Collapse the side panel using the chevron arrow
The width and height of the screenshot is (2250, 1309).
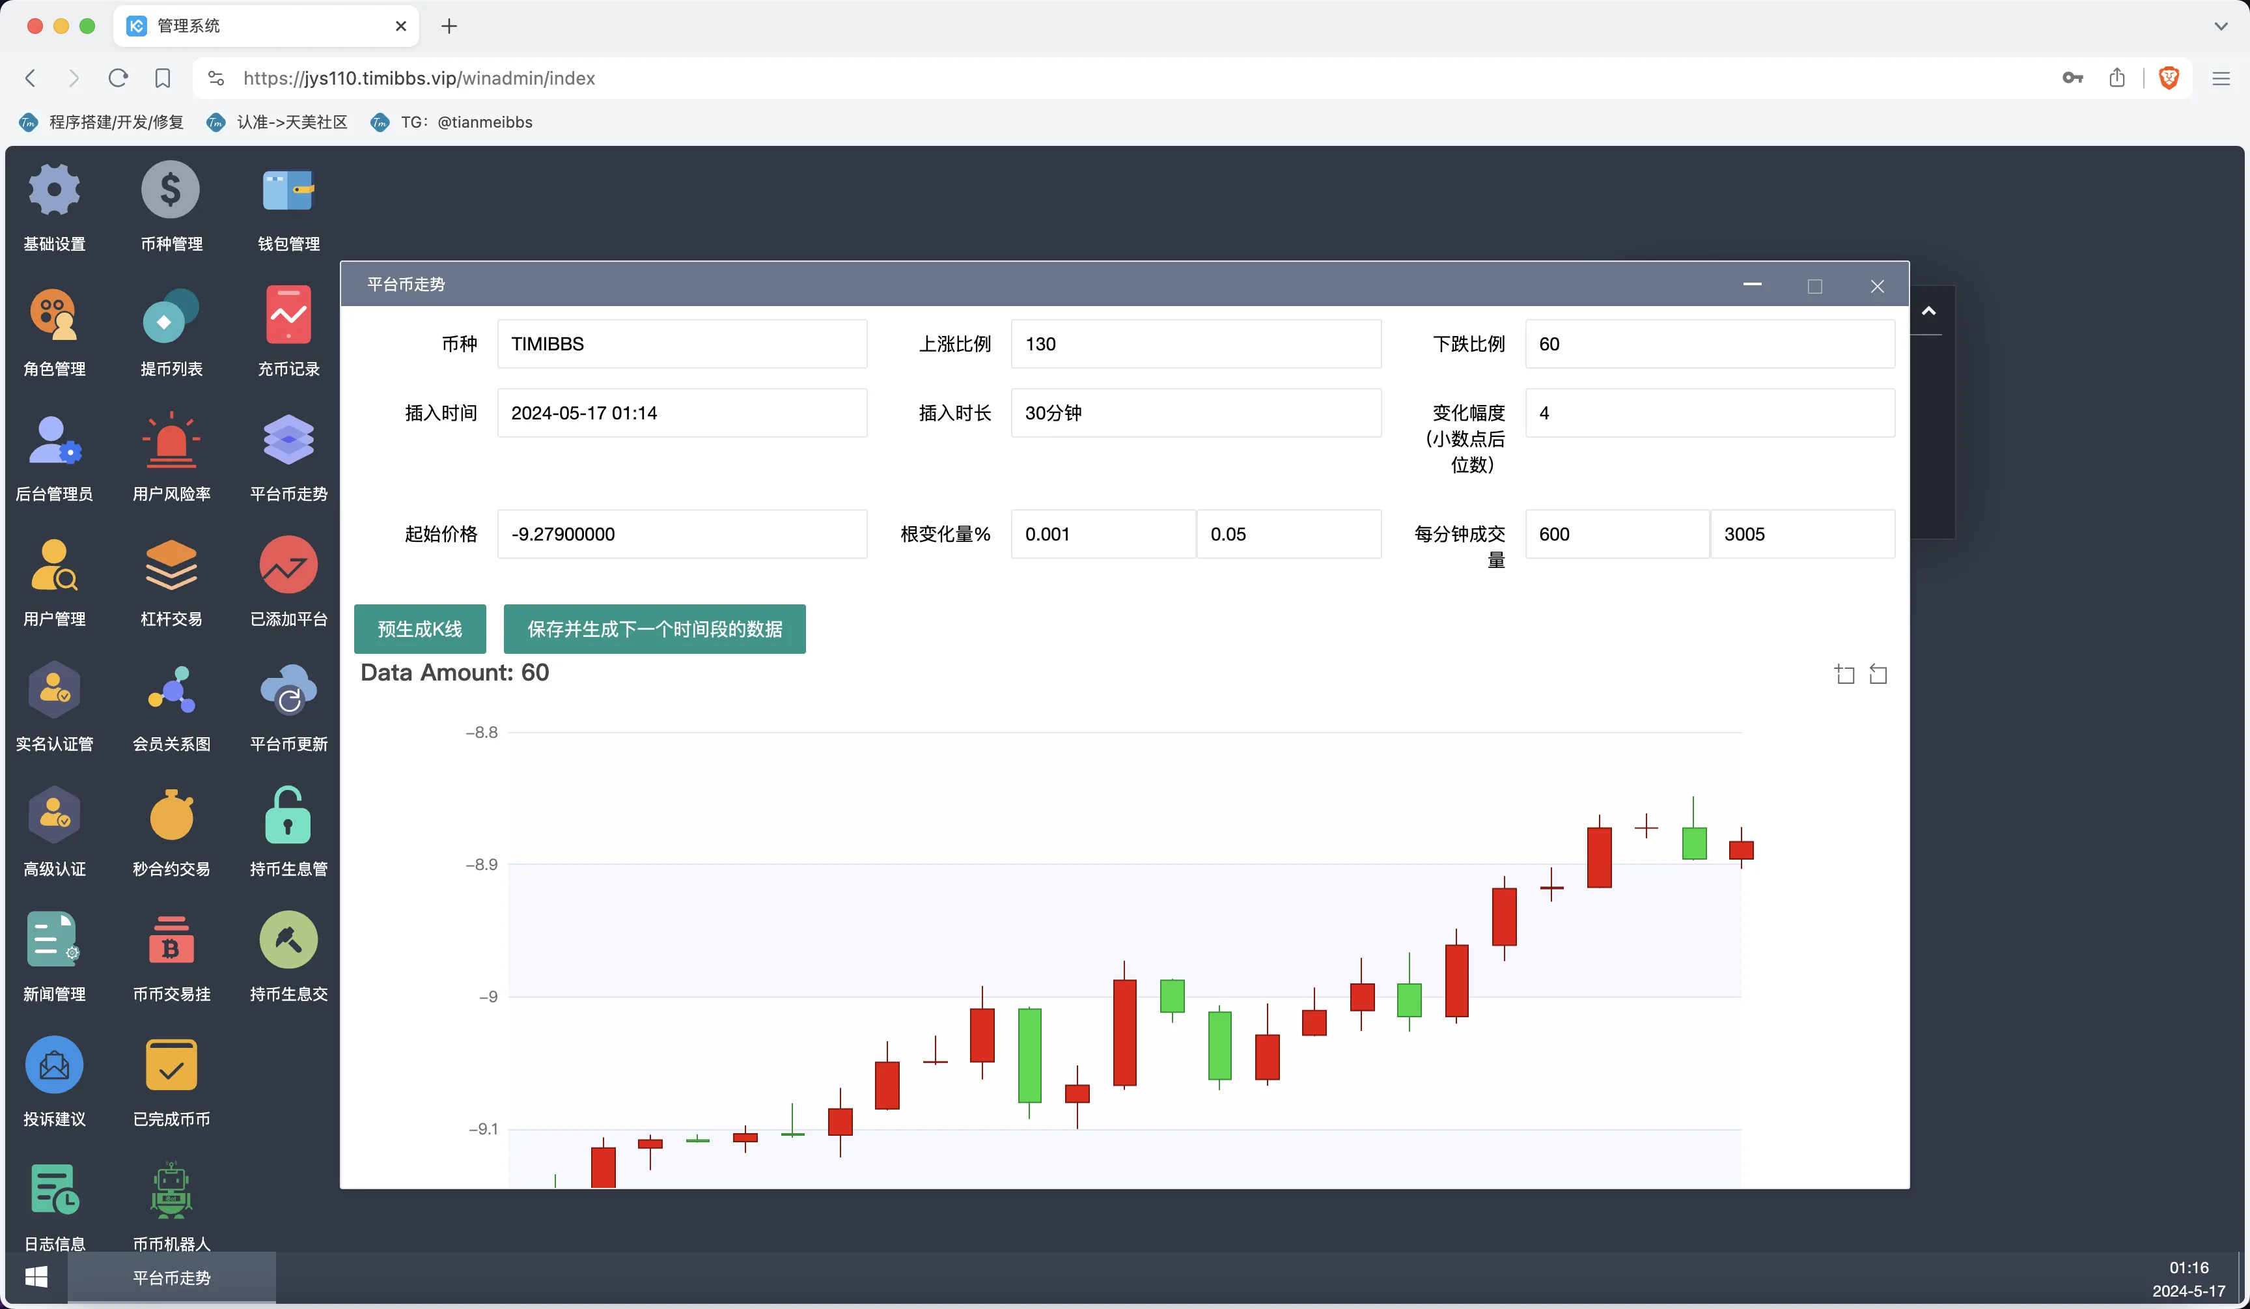1928,312
